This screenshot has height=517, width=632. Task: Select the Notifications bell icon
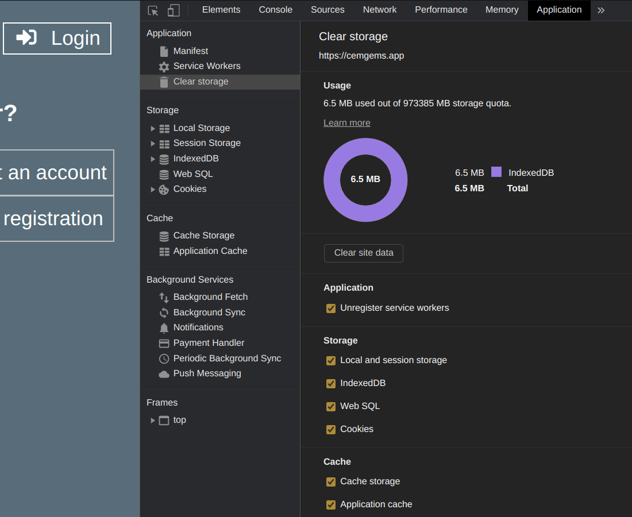point(164,327)
